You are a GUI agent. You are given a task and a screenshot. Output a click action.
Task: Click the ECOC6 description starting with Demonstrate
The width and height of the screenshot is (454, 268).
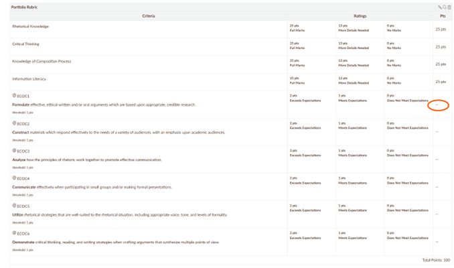coord(116,243)
